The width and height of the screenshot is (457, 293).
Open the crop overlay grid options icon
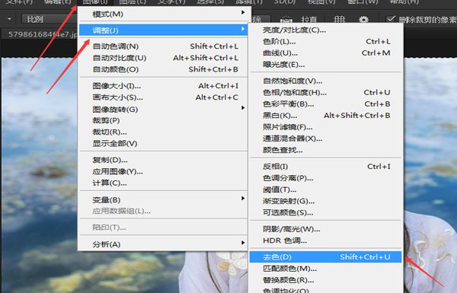coord(339,20)
